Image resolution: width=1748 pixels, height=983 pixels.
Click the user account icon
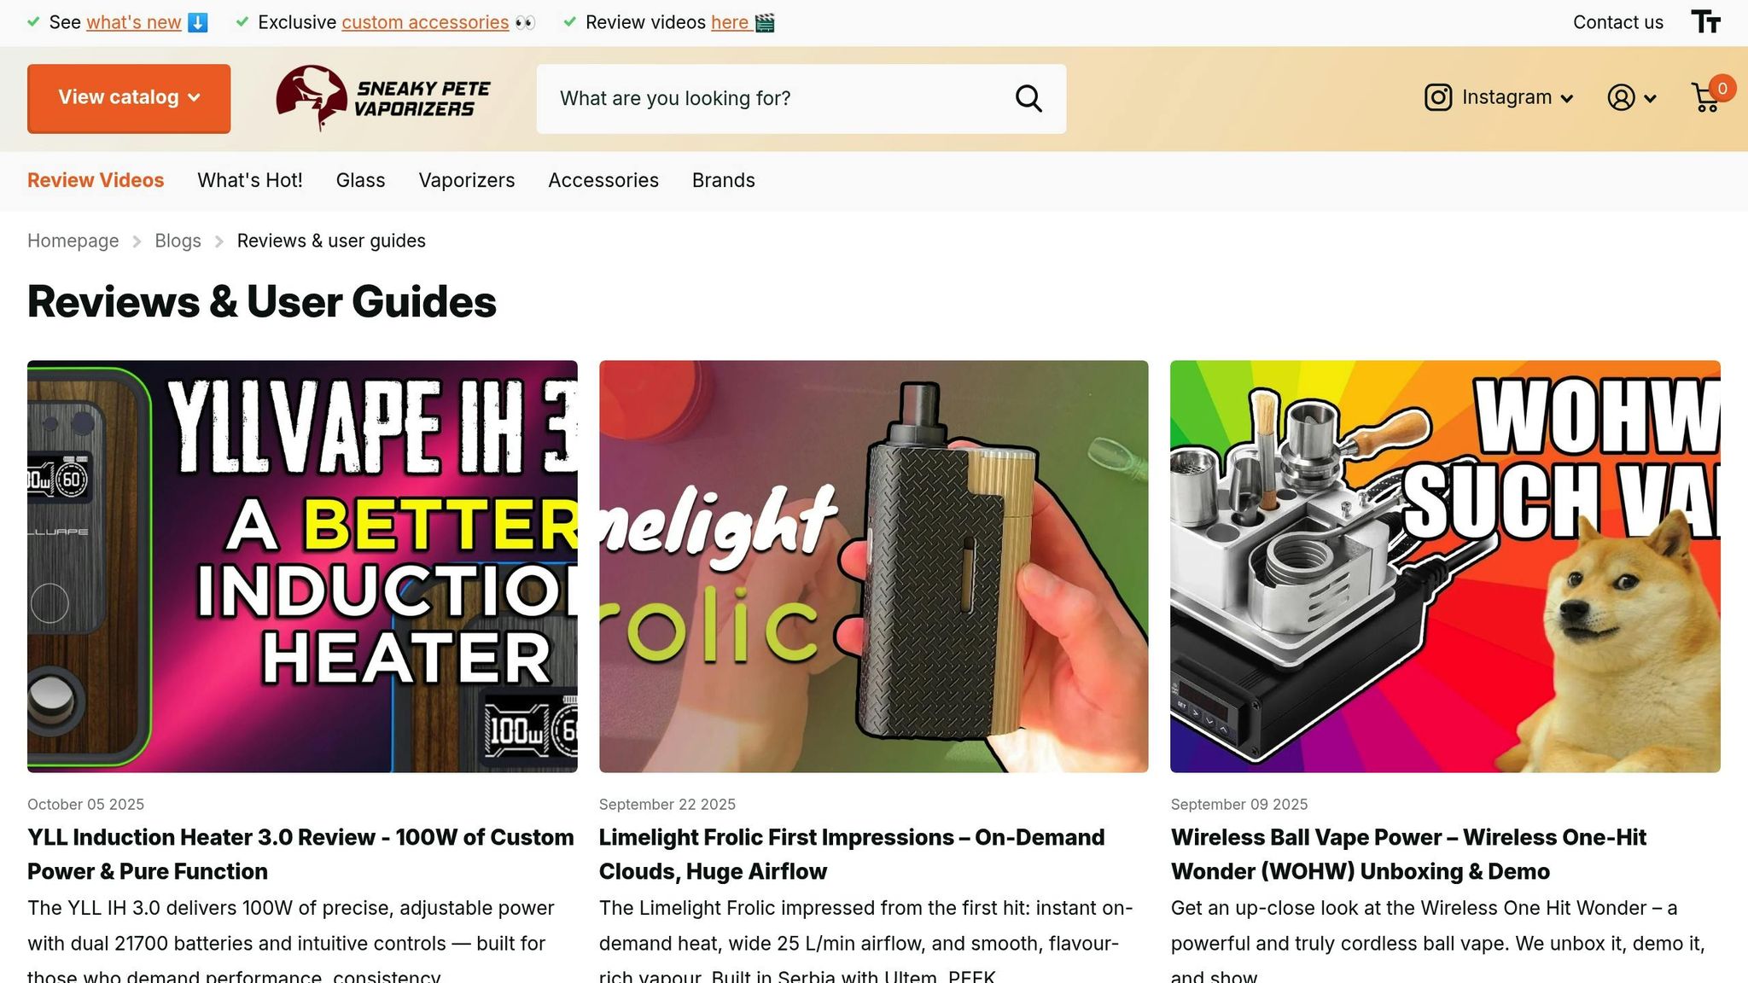(x=1621, y=97)
